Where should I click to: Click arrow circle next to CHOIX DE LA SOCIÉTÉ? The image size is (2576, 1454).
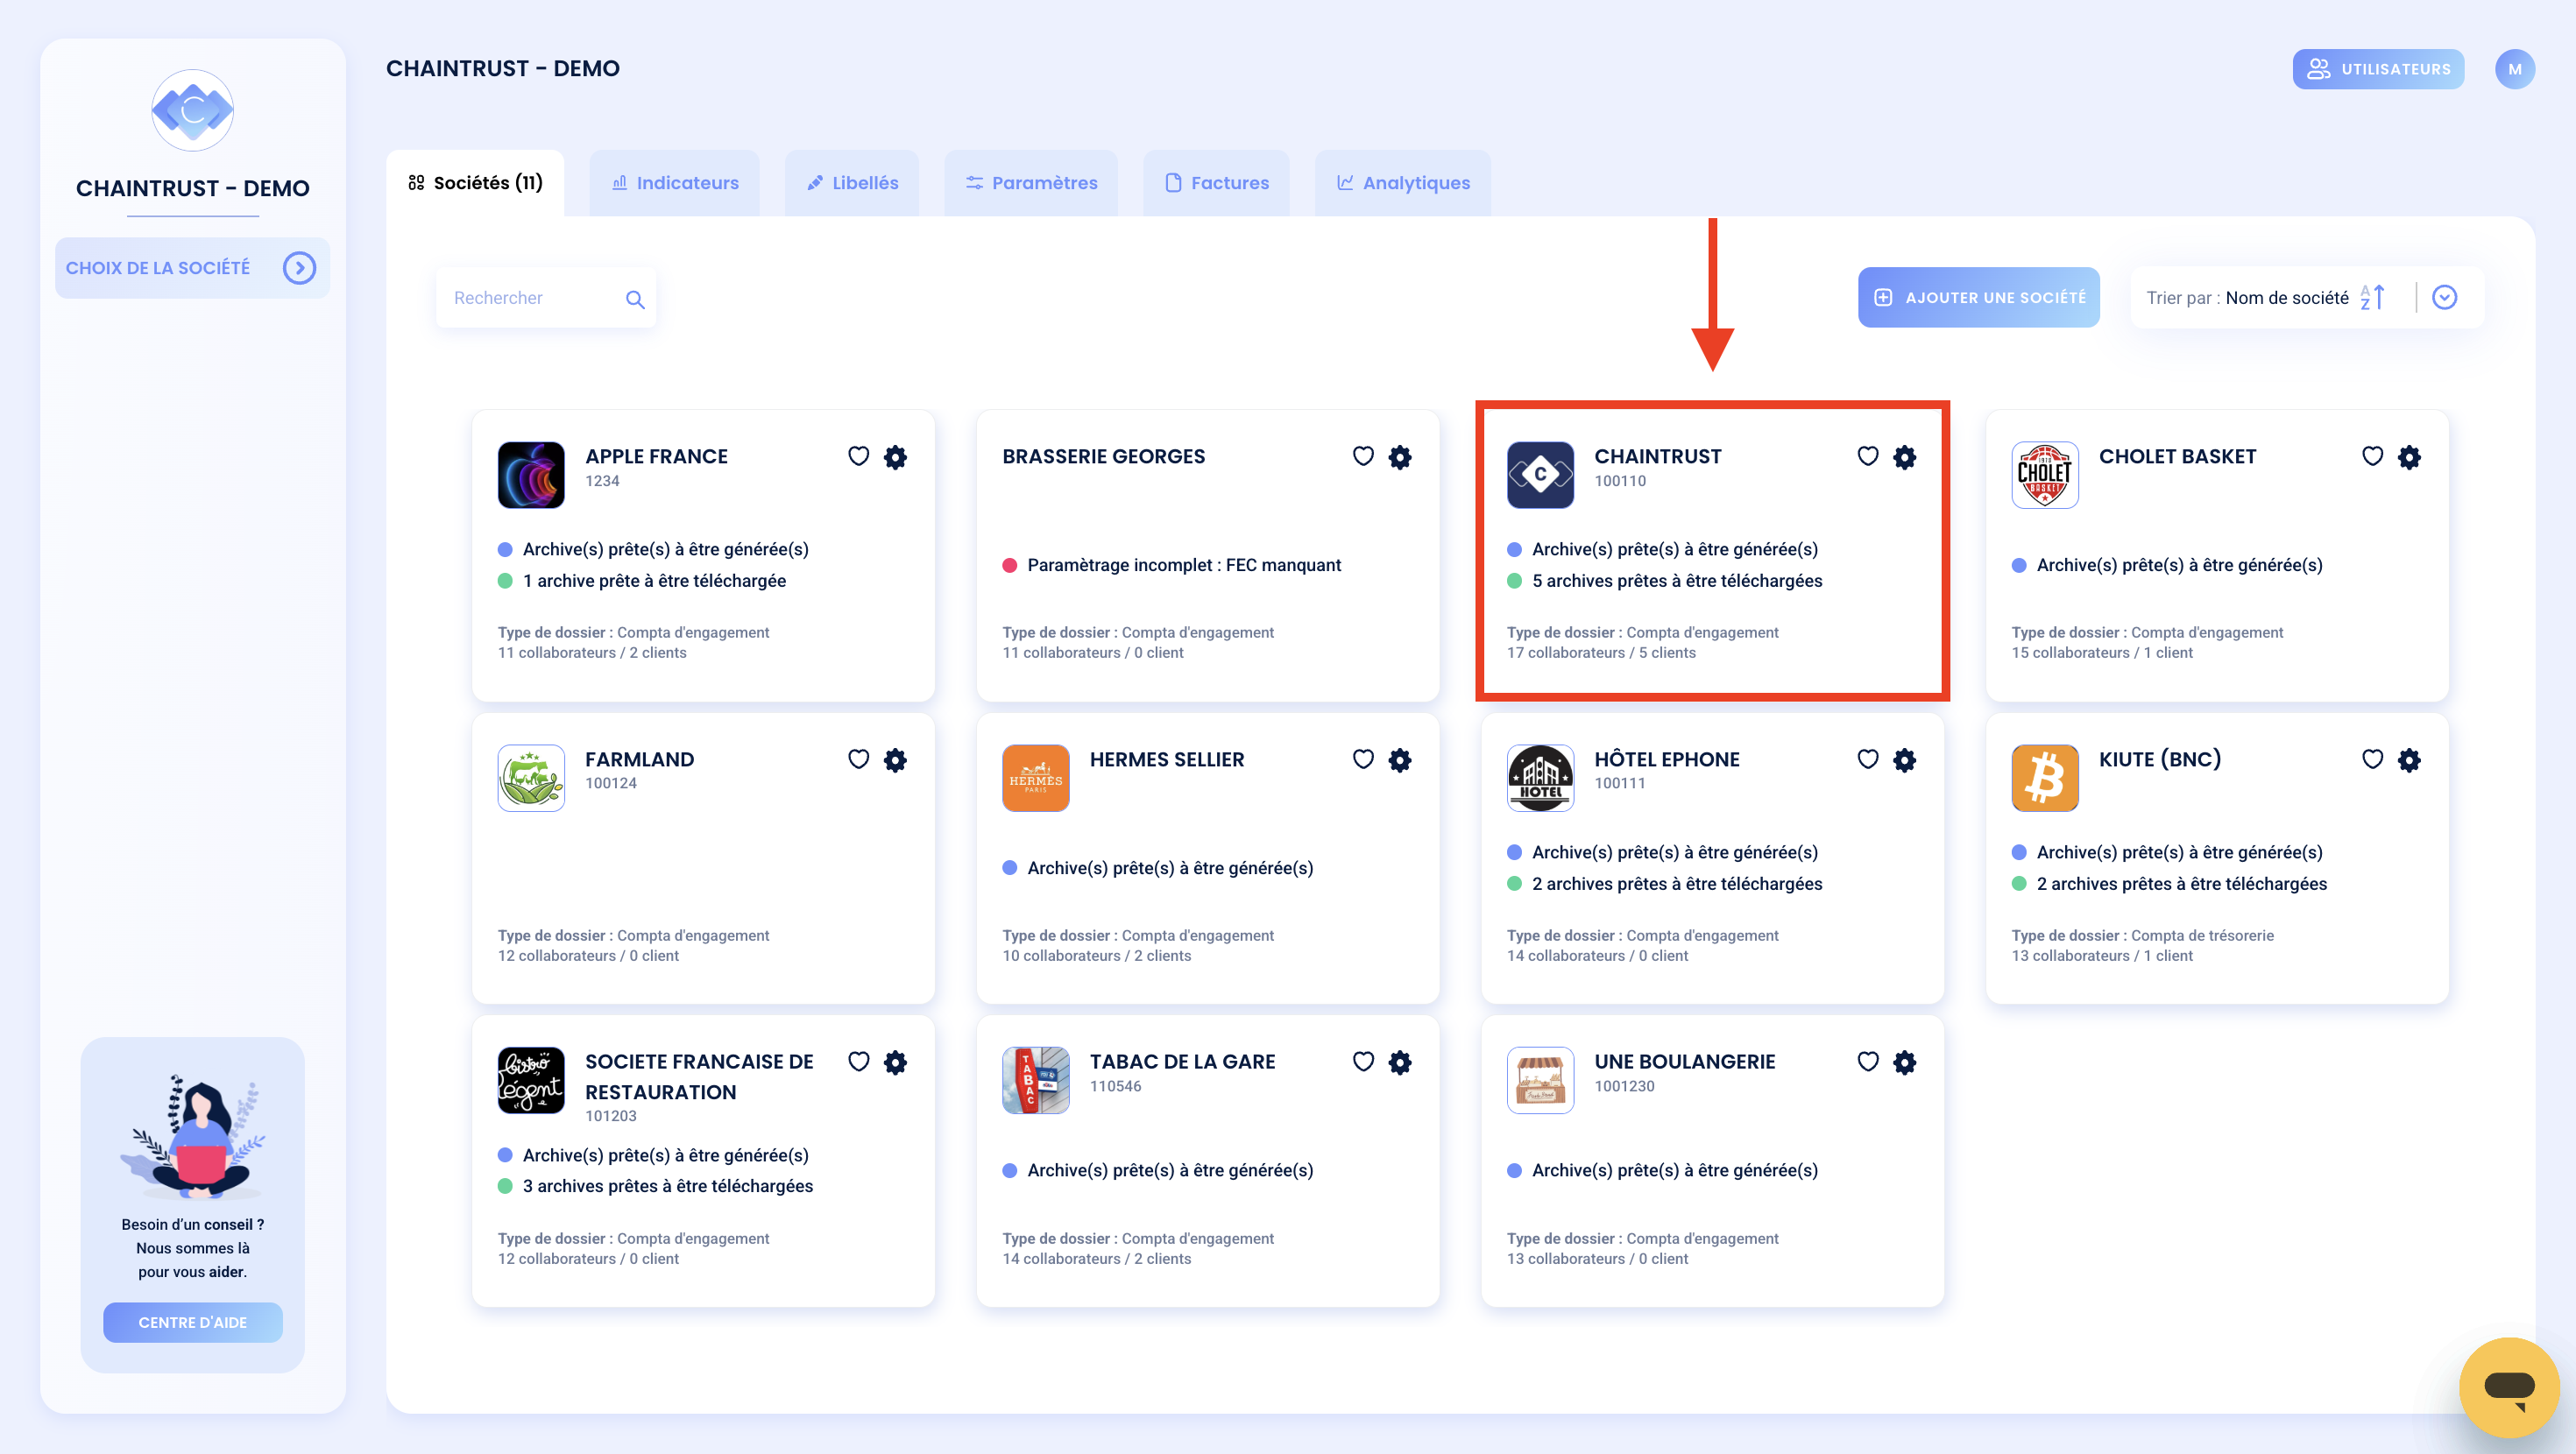(299, 268)
